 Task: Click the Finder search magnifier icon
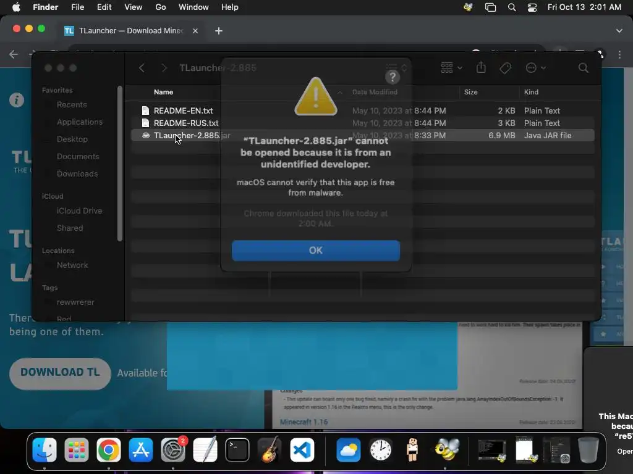583,68
